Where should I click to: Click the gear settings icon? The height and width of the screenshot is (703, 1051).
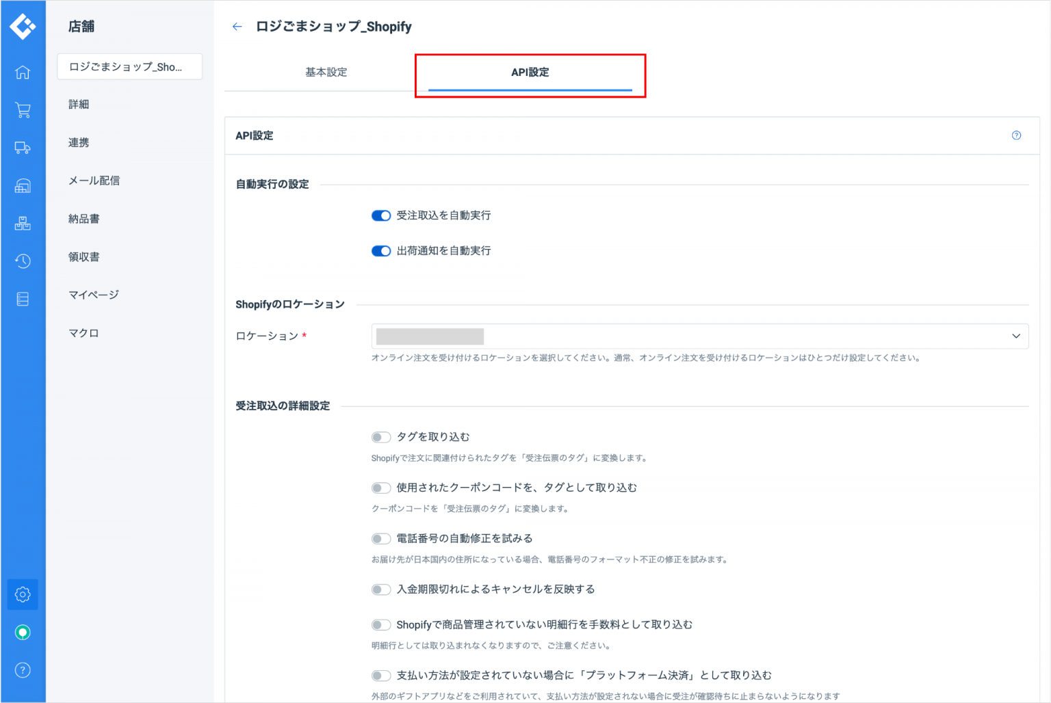coord(23,594)
